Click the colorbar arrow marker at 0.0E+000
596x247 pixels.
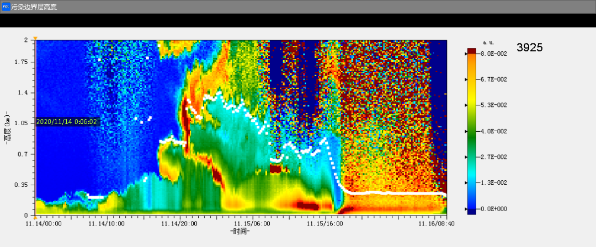tap(466, 209)
